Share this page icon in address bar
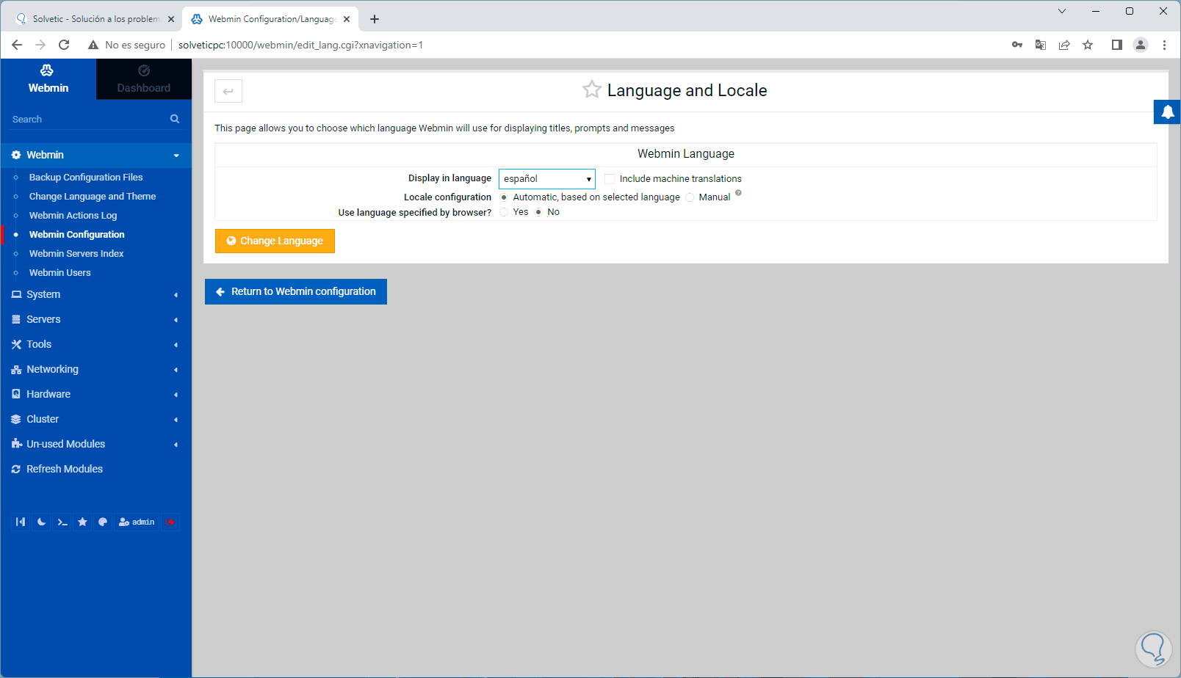This screenshot has width=1181, height=678. [x=1064, y=45]
